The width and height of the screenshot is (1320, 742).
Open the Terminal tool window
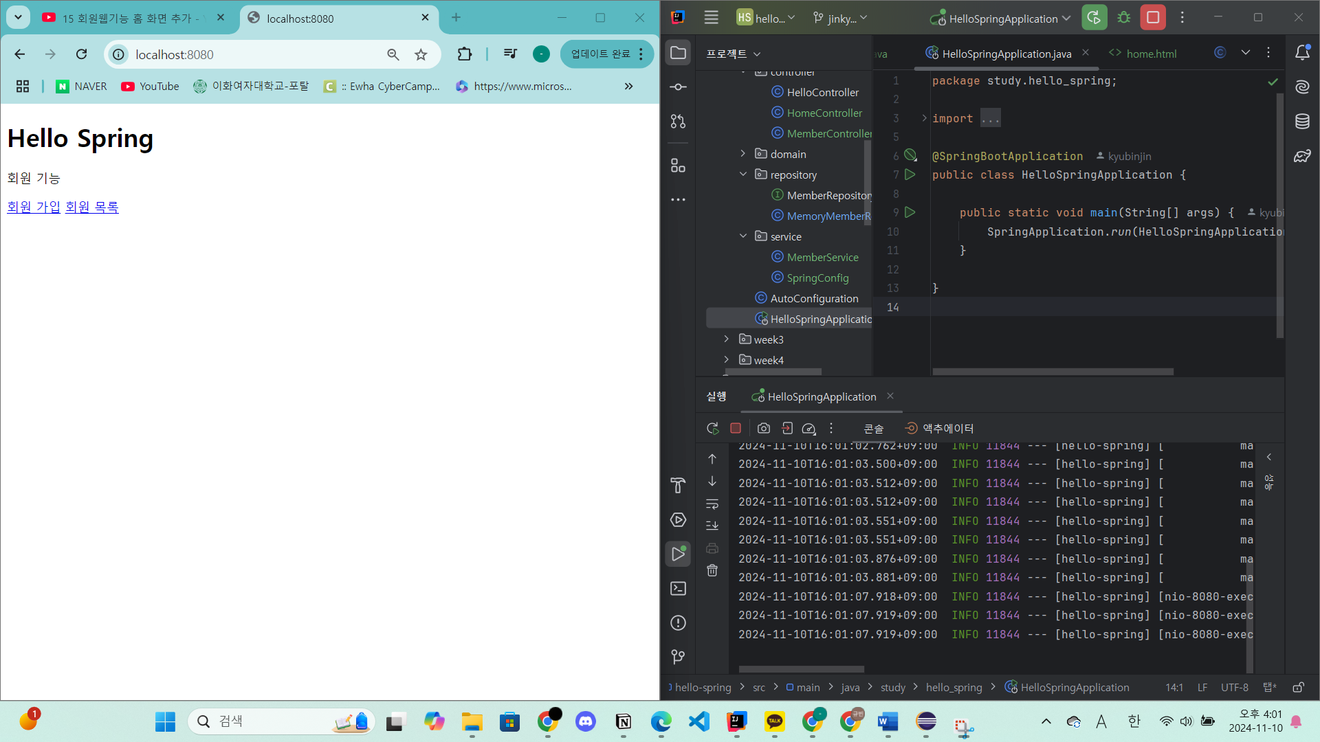pyautogui.click(x=678, y=589)
